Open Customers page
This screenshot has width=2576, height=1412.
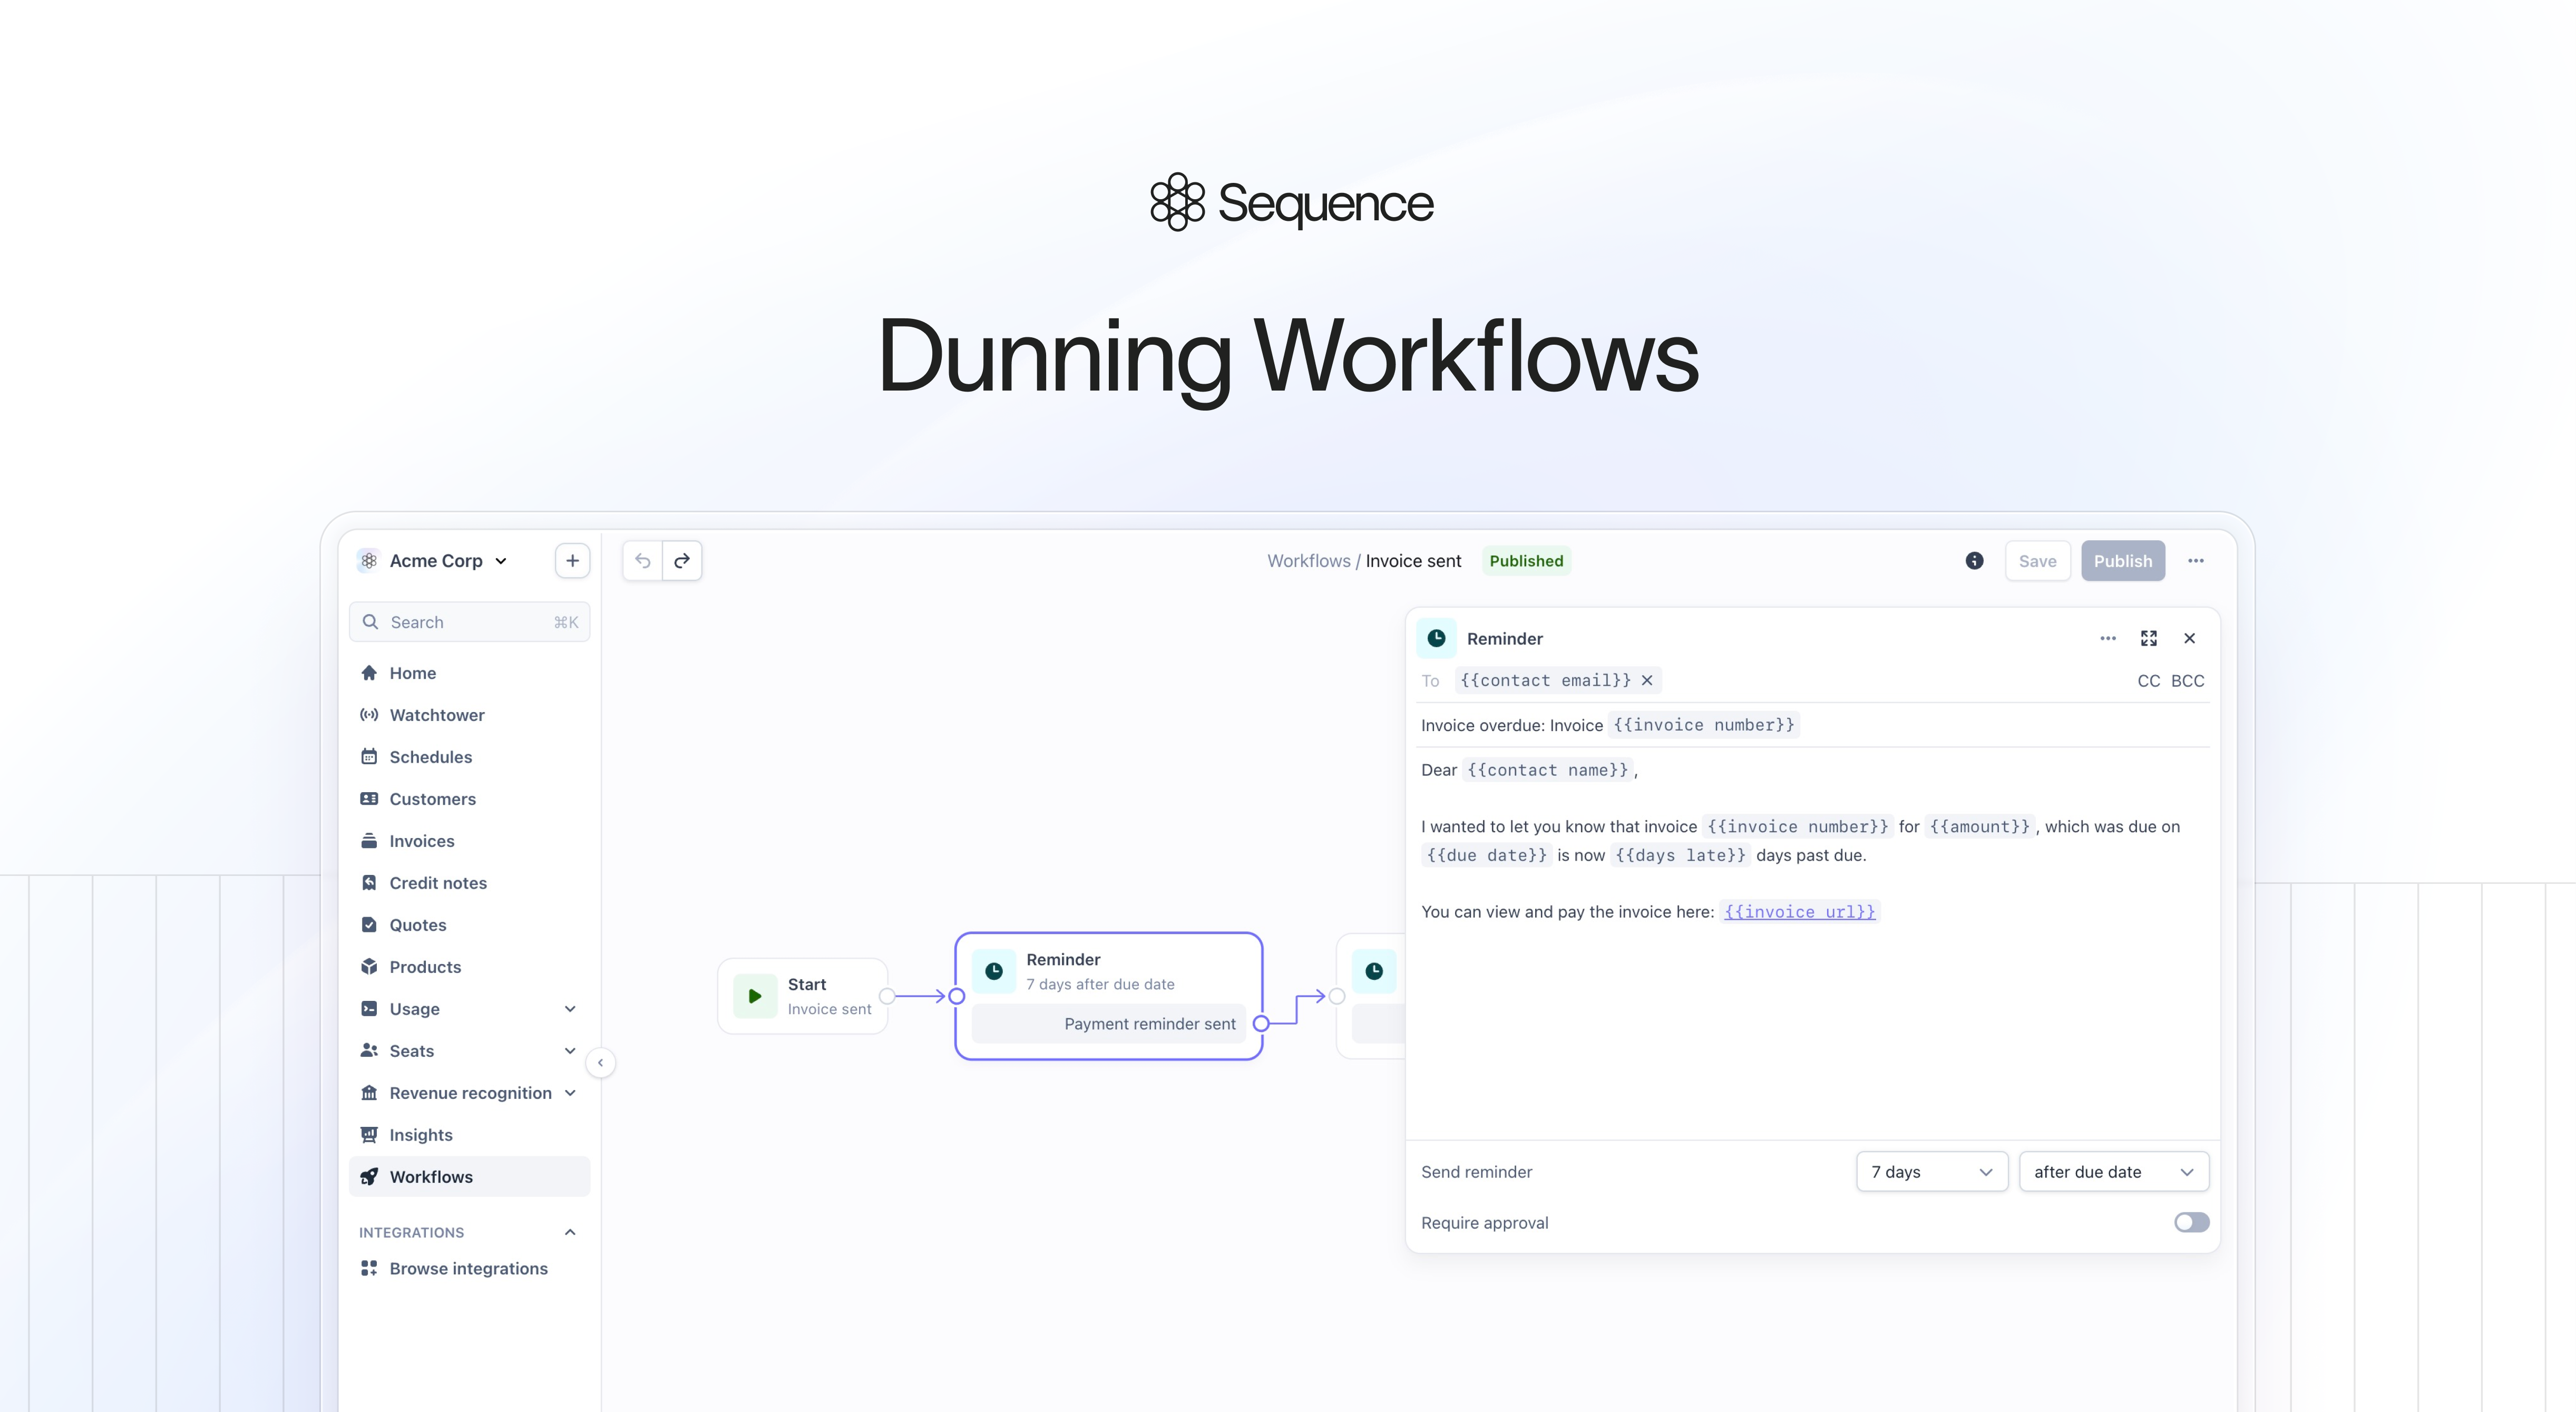(x=469, y=799)
